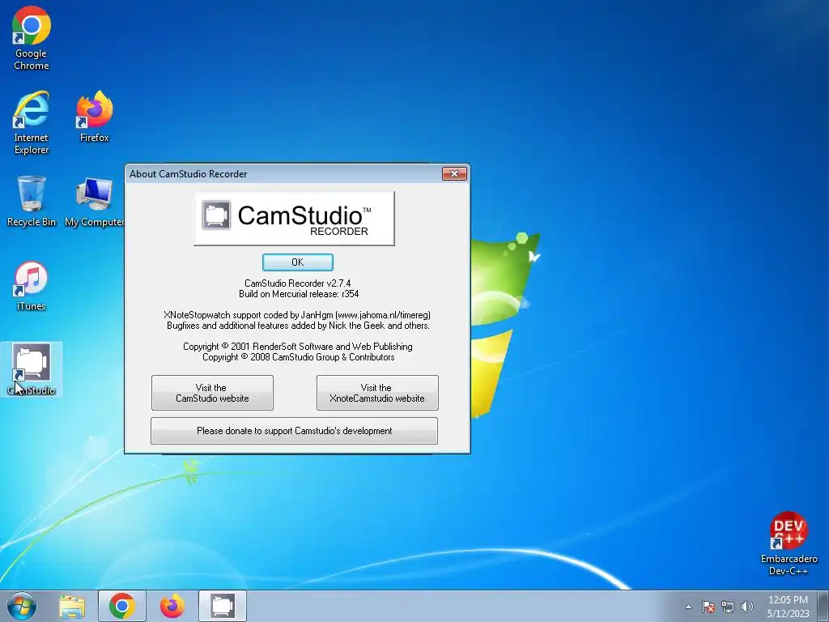Open Firefox from the taskbar
This screenshot has width=829, height=622.
pos(172,606)
